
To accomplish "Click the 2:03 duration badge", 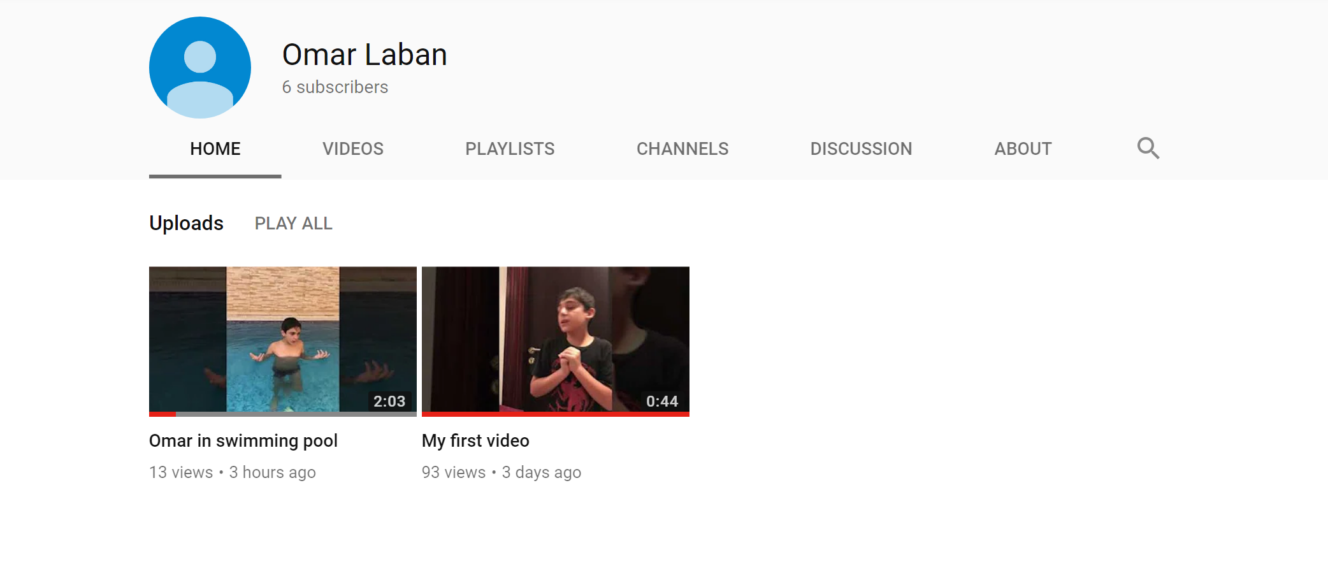I will [x=389, y=401].
